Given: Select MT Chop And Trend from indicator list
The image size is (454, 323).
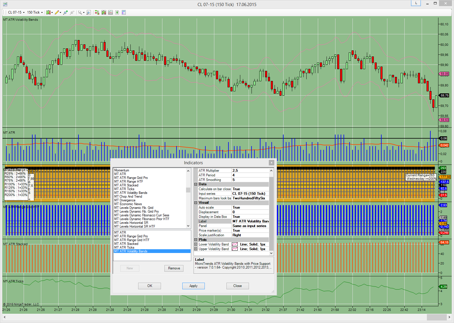Looking at the screenshot, I should pos(128,197).
